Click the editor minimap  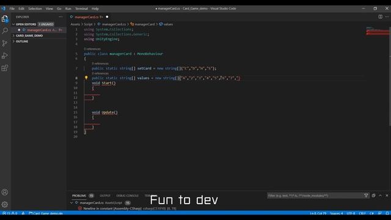click(378, 31)
